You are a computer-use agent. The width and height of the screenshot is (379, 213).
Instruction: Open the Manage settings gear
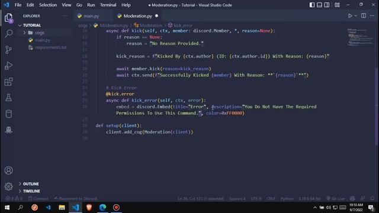click(8, 186)
